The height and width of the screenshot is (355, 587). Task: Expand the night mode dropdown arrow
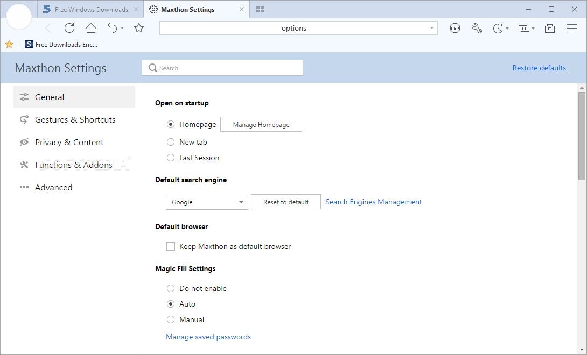tap(507, 29)
